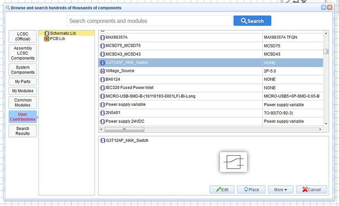Click the Edit button with pencil icon

pyautogui.click(x=222, y=190)
